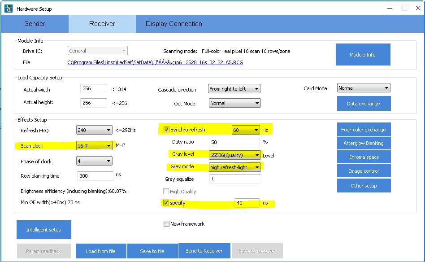Enable the Synchro refresh checkbox
Screen dimensions: 425x262
click(x=166, y=130)
